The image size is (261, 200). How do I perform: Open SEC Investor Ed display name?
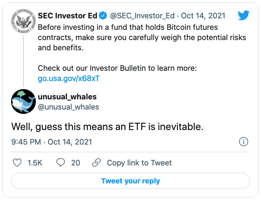click(67, 16)
